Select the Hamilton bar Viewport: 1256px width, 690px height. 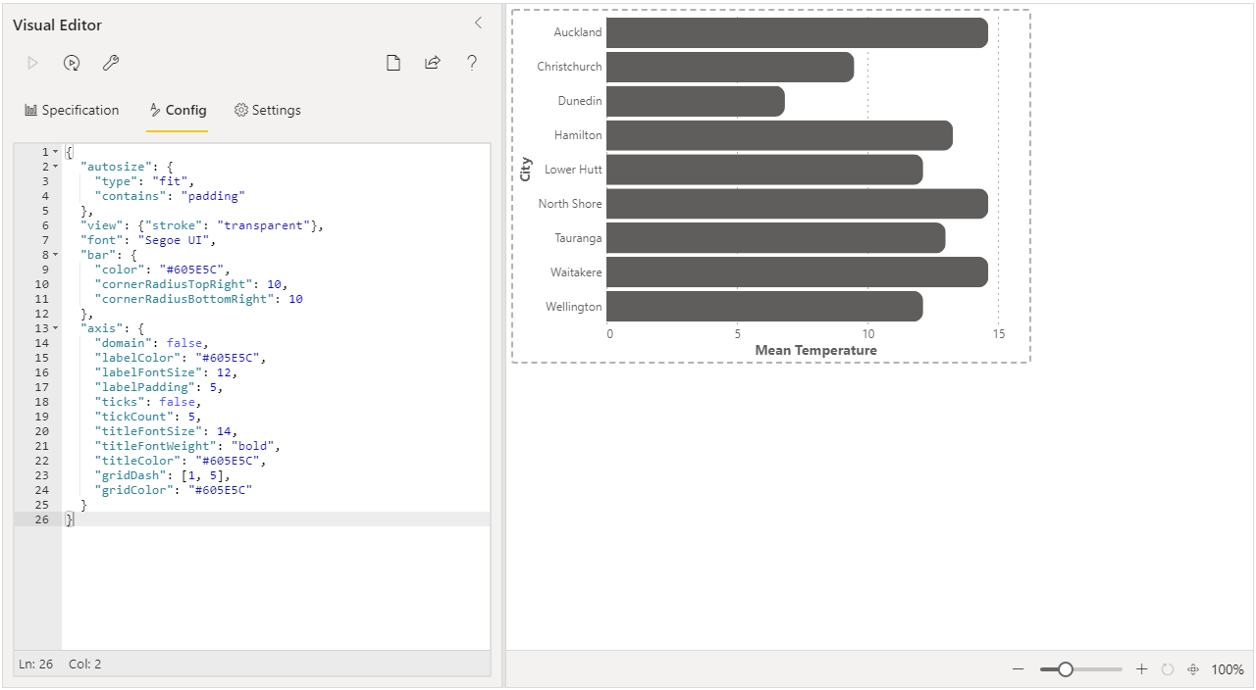[x=779, y=135]
